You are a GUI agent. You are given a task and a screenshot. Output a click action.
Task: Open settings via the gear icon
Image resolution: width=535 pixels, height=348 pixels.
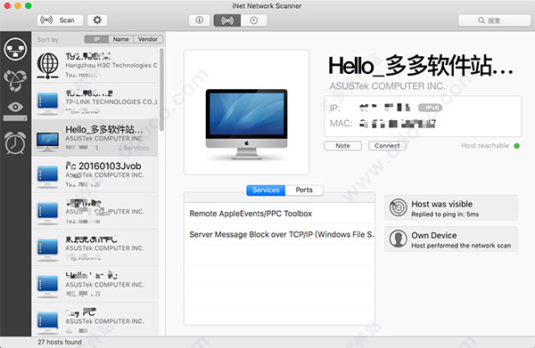(x=97, y=20)
